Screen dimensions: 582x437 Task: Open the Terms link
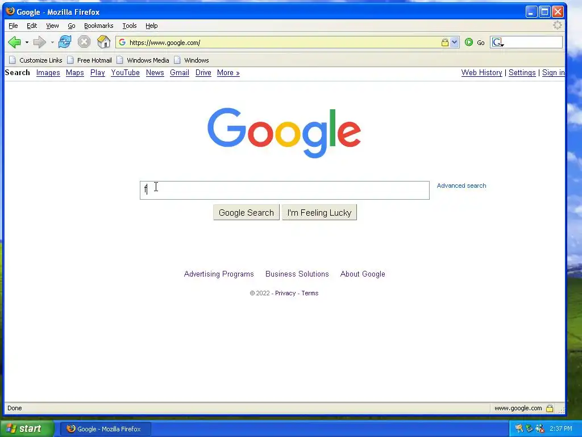click(x=310, y=293)
